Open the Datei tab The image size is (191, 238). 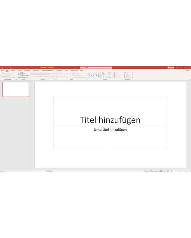(2, 70)
